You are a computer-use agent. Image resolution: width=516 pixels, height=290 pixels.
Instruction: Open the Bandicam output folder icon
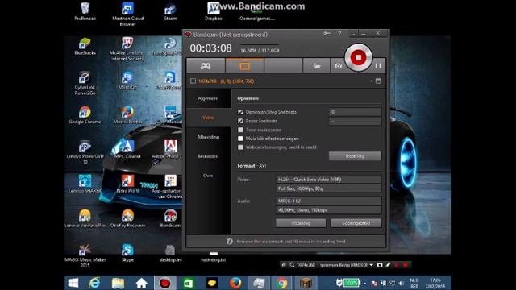[317, 66]
